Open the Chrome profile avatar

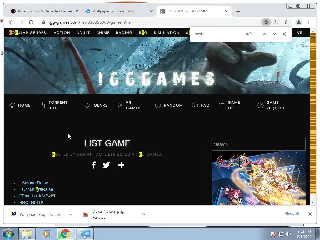(298, 22)
